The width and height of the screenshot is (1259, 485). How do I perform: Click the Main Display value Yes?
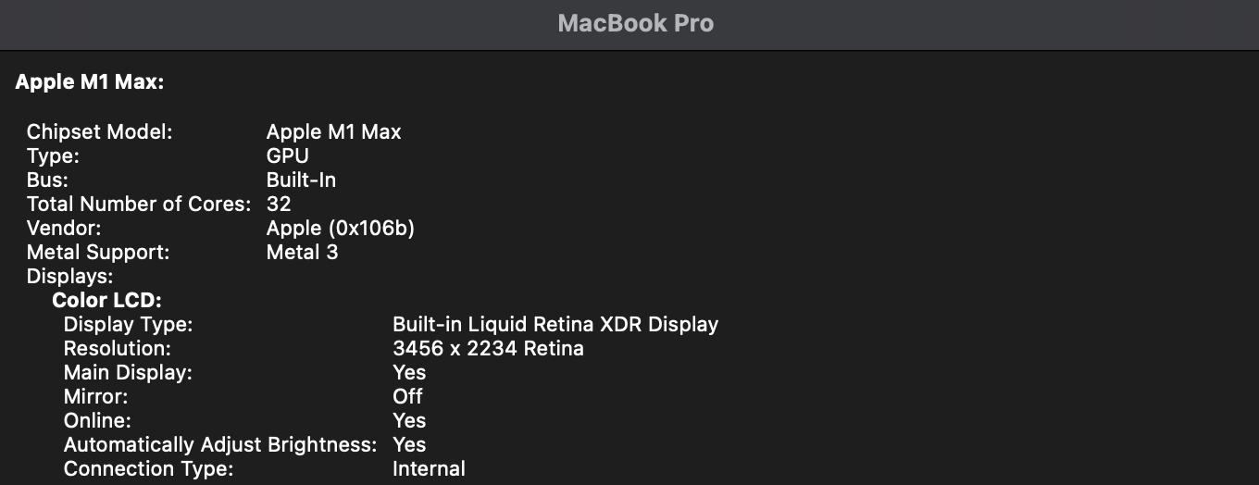coord(409,373)
